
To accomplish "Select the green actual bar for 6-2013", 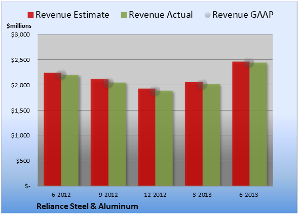I will (258, 124).
